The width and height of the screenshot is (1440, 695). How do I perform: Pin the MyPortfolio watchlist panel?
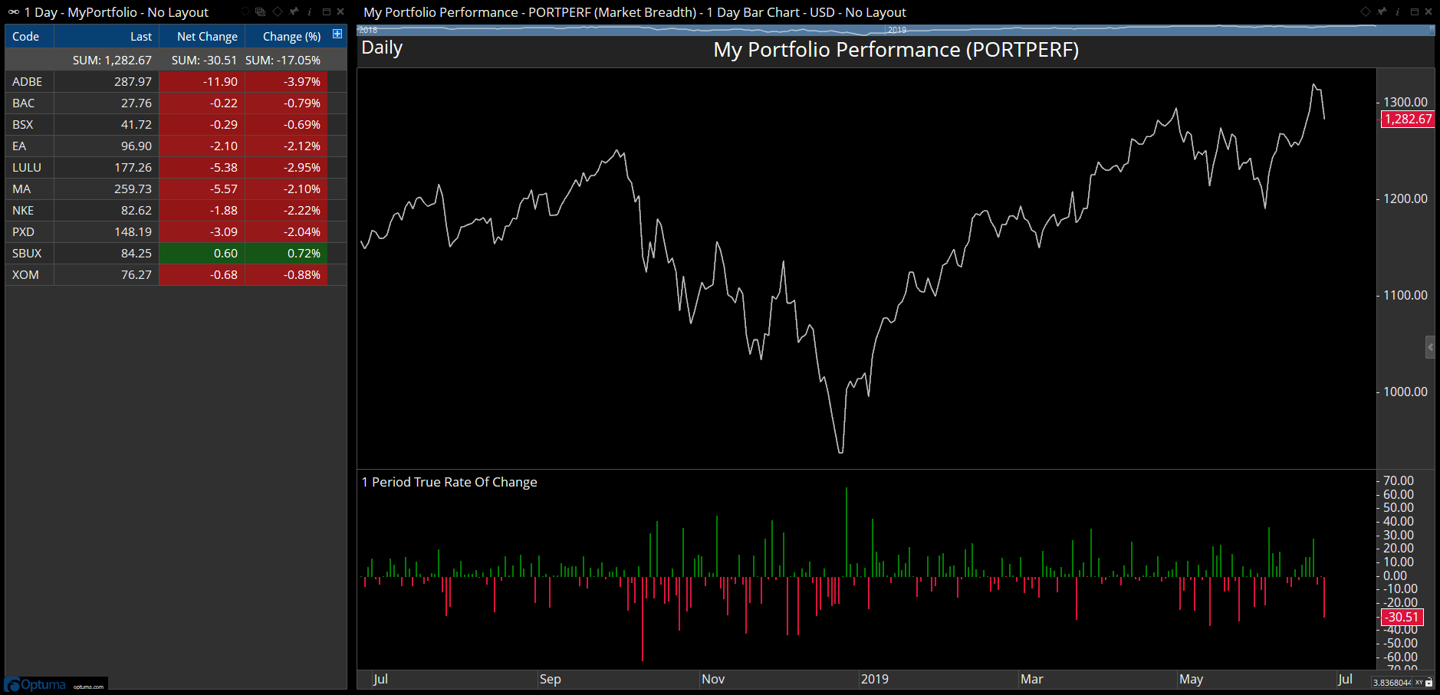click(x=294, y=12)
